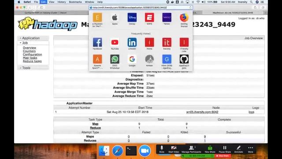Open Zoom from the Dock
Viewport: 282px width, 159px height.
145,151
